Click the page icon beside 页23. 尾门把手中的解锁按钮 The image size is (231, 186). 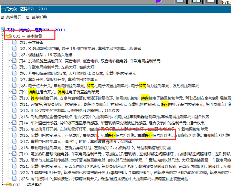click(14, 178)
